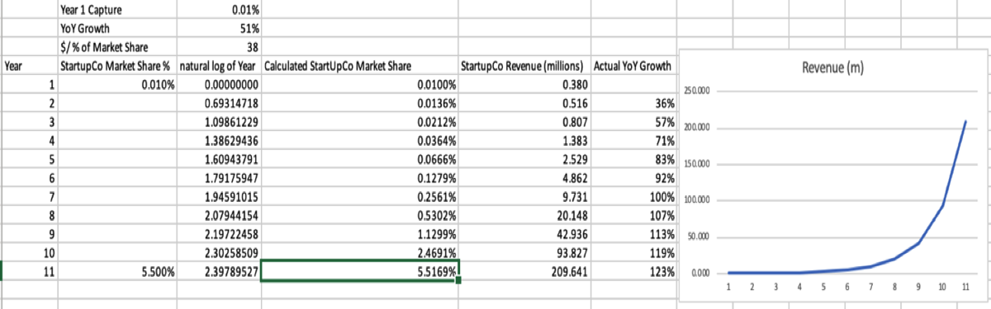Select the revenue cell 4.862

pos(524,178)
